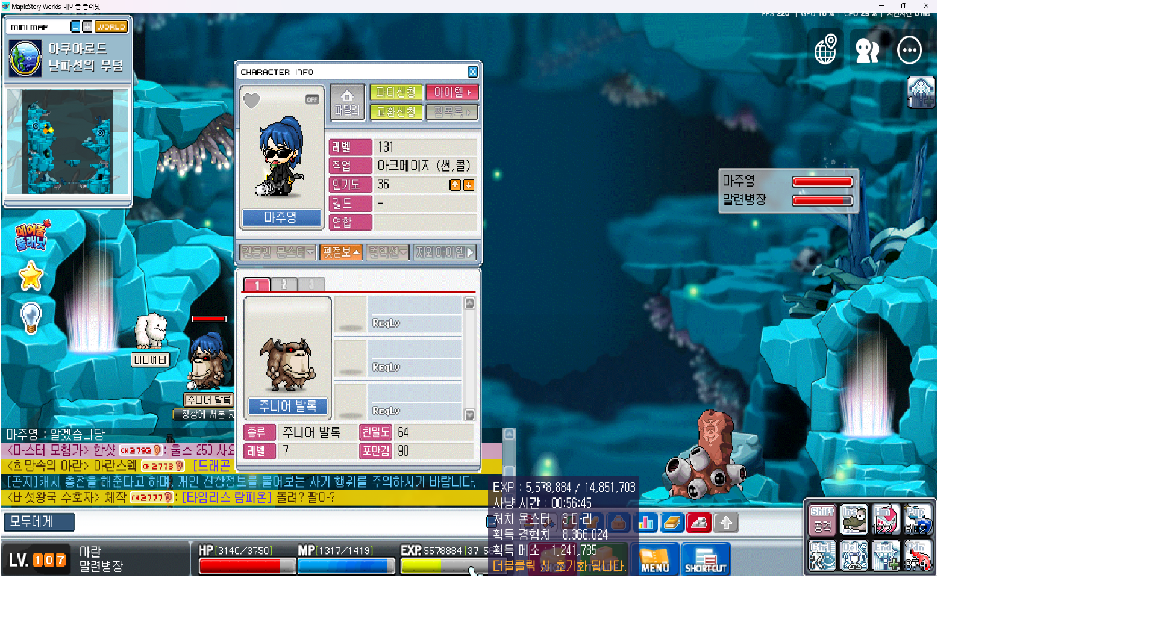
Task: Click the pet equipment scroll up arrow
Action: (x=470, y=303)
